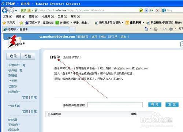Screen dimensions: 183x132
Task: Open the 已删除 folder
Action: (12, 86)
